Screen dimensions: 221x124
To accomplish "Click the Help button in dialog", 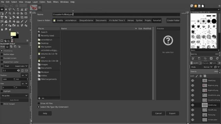I will [45, 113].
